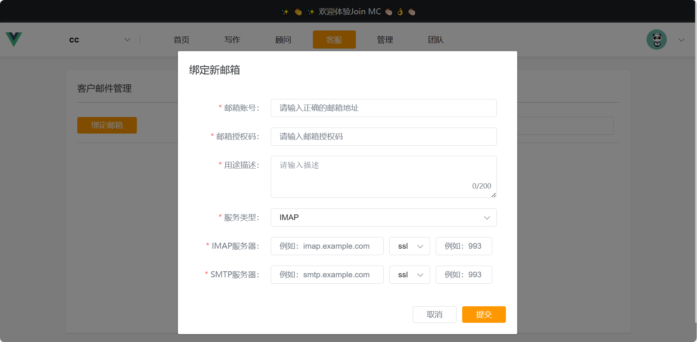Switch to the 顾问 menu tab
The height and width of the screenshot is (342, 697).
283,40
